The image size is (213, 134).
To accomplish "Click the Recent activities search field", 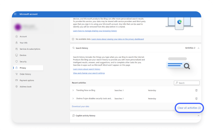I will pyautogui.click(x=187, y=83).
